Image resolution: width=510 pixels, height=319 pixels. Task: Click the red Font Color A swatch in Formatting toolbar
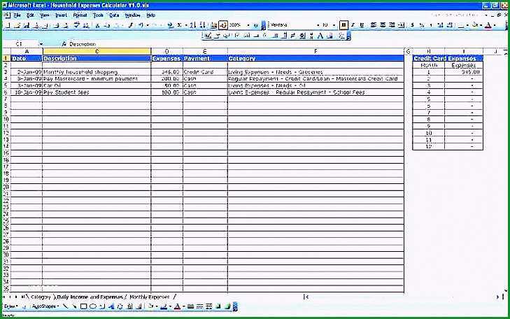[x=488, y=25]
